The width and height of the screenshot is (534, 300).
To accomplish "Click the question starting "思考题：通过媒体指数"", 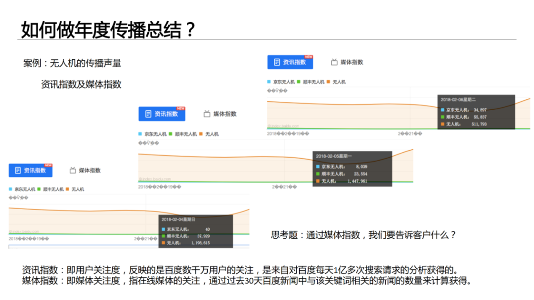I will pyautogui.click(x=363, y=235).
